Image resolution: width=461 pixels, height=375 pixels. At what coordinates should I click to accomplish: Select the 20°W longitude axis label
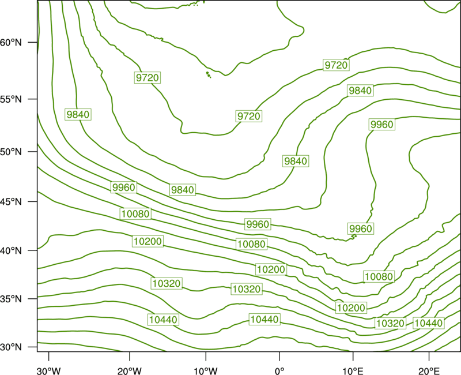[x=129, y=371]
